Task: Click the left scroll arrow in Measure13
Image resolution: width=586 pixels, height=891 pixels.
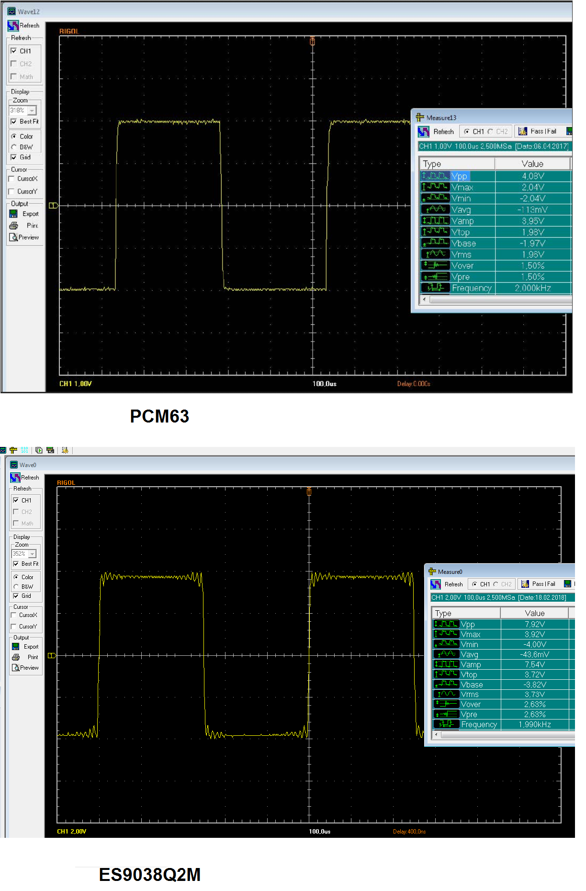Action: coord(424,300)
